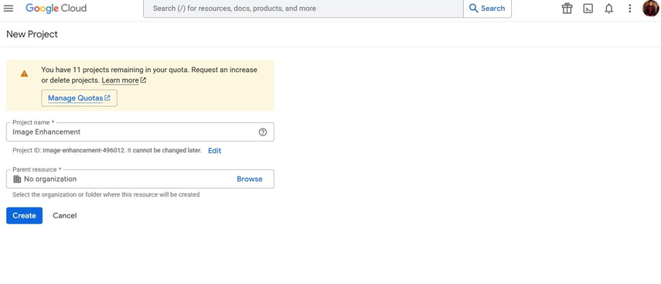The image size is (661, 284).
Task: Create the new project
Action: tap(25, 216)
